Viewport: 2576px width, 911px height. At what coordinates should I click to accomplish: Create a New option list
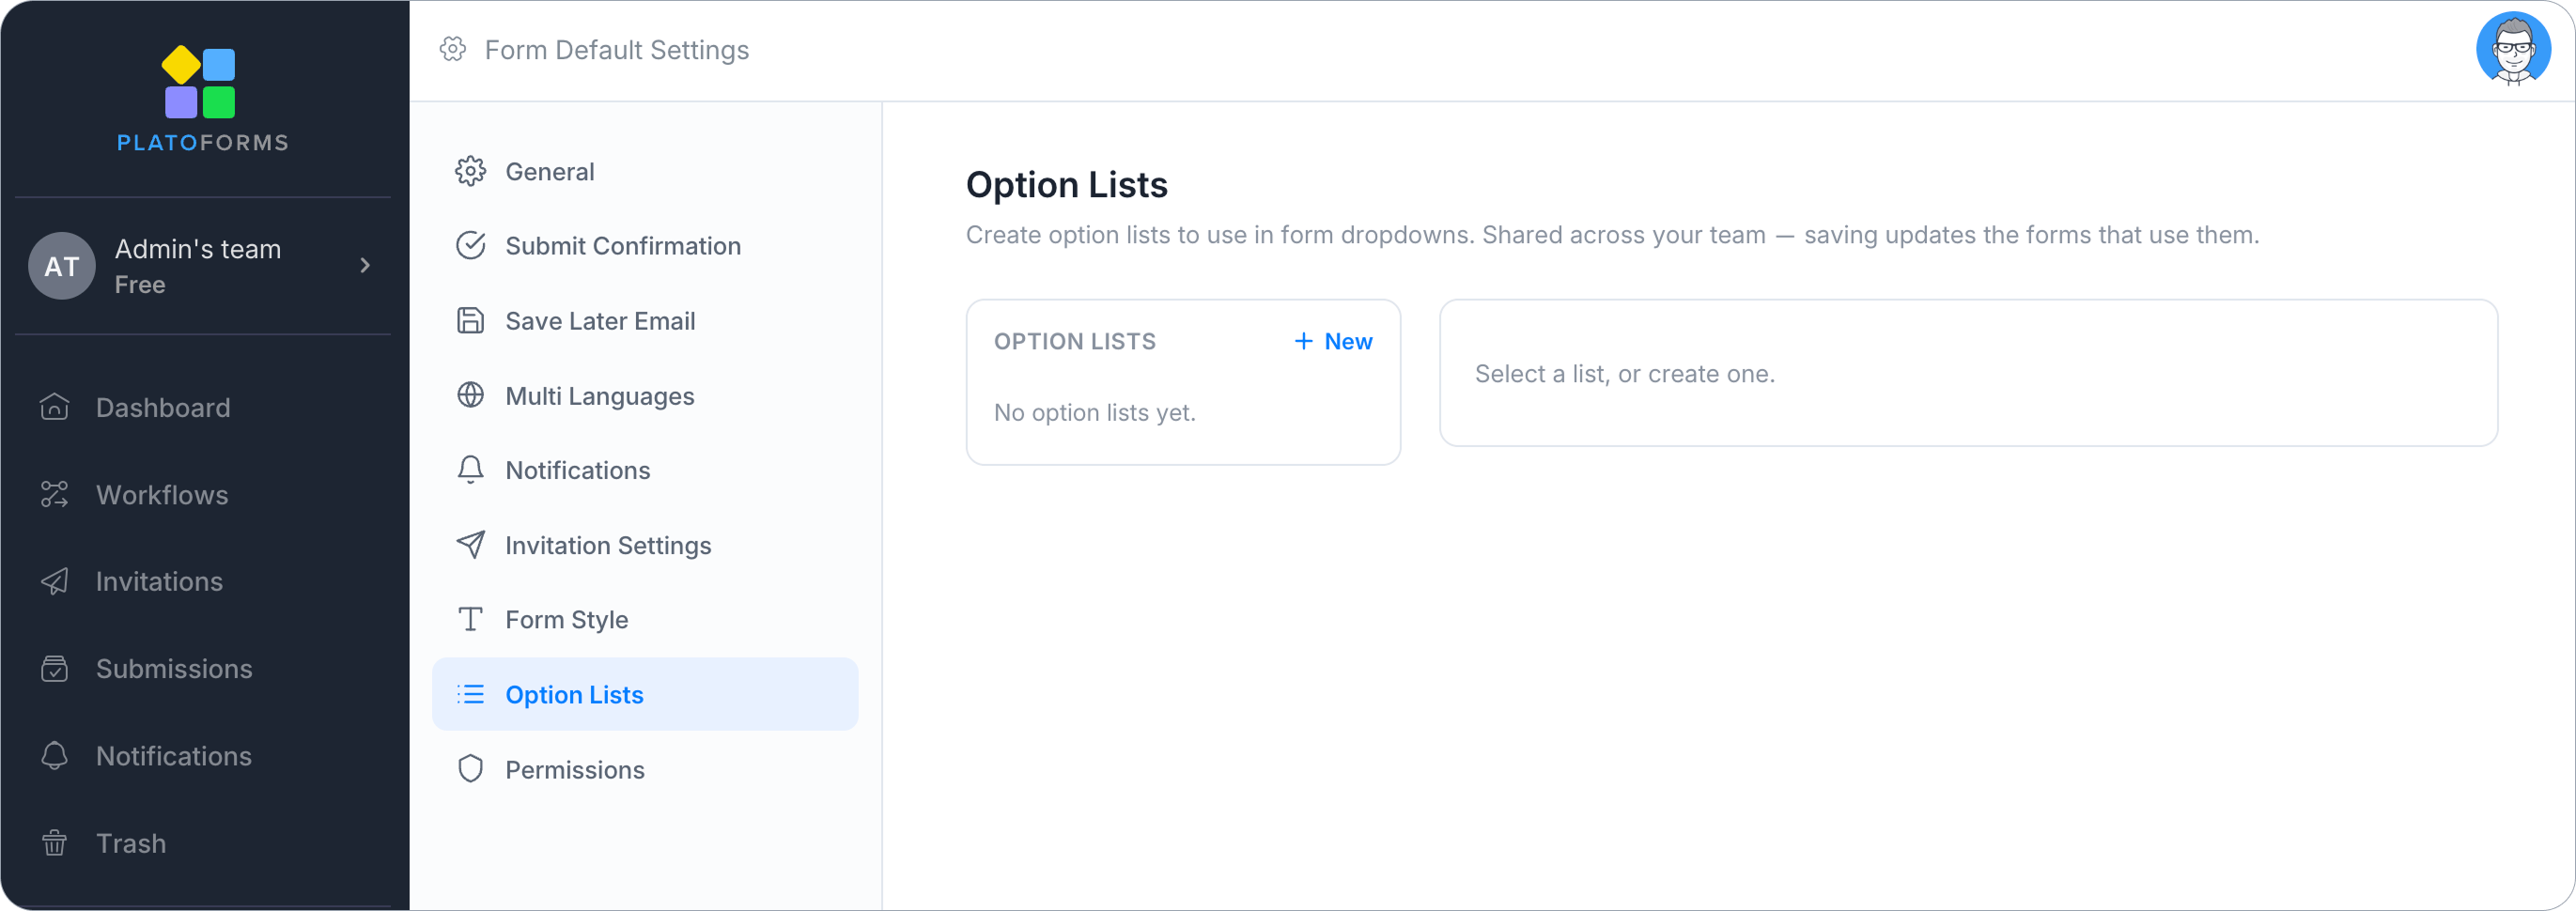[1333, 341]
